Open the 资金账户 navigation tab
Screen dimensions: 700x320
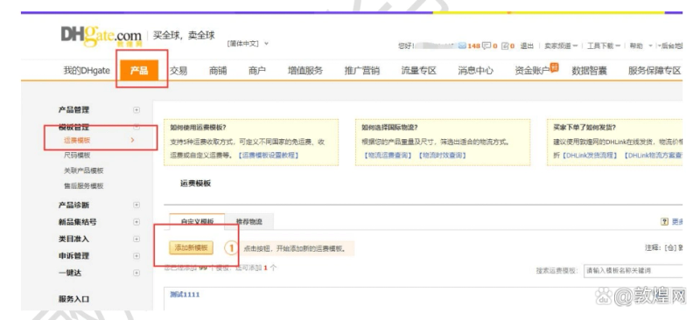(x=532, y=71)
